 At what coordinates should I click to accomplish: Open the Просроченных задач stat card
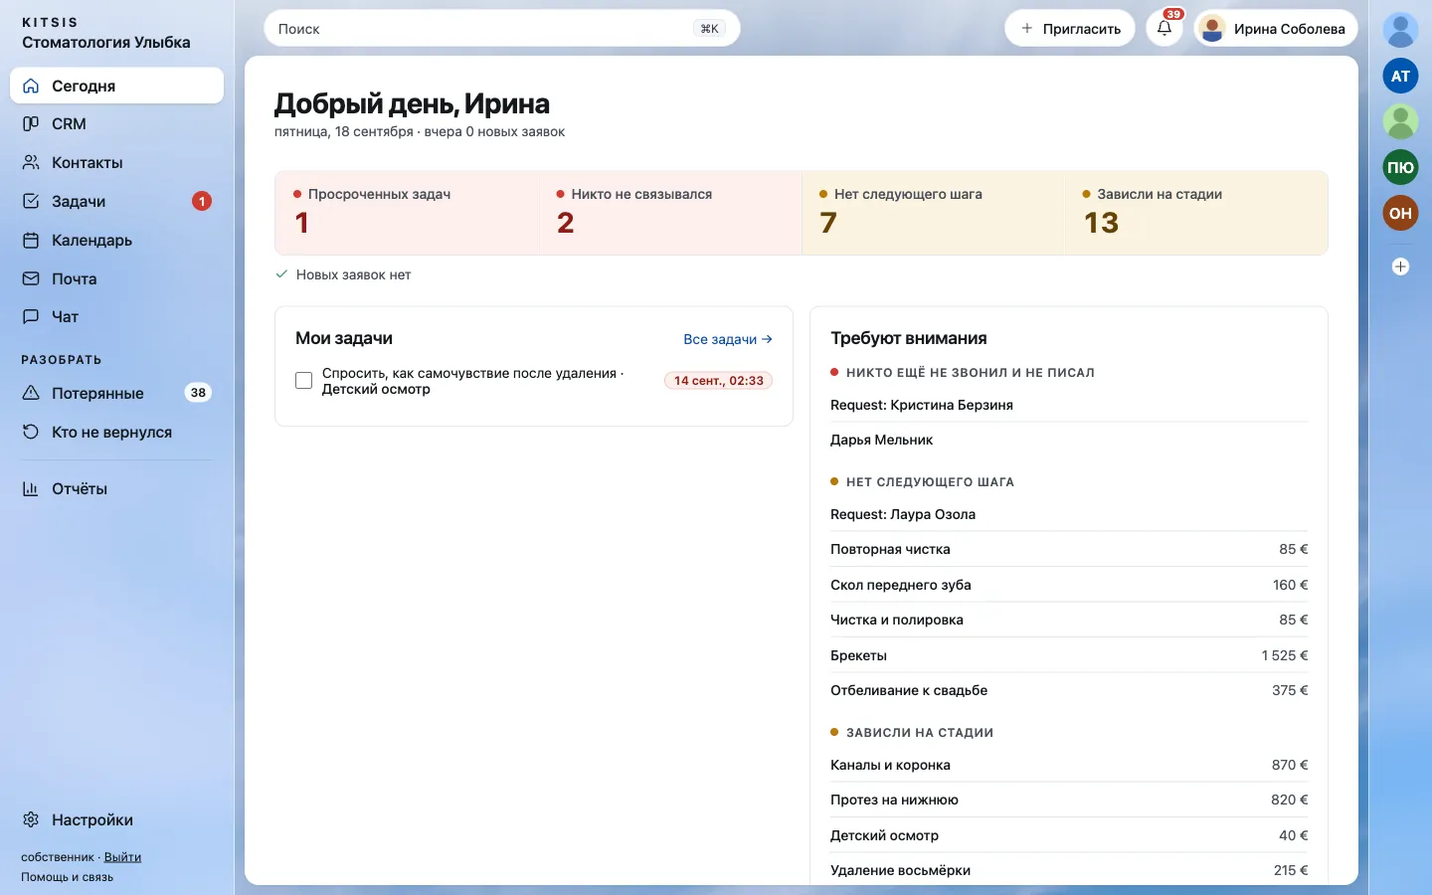point(407,213)
